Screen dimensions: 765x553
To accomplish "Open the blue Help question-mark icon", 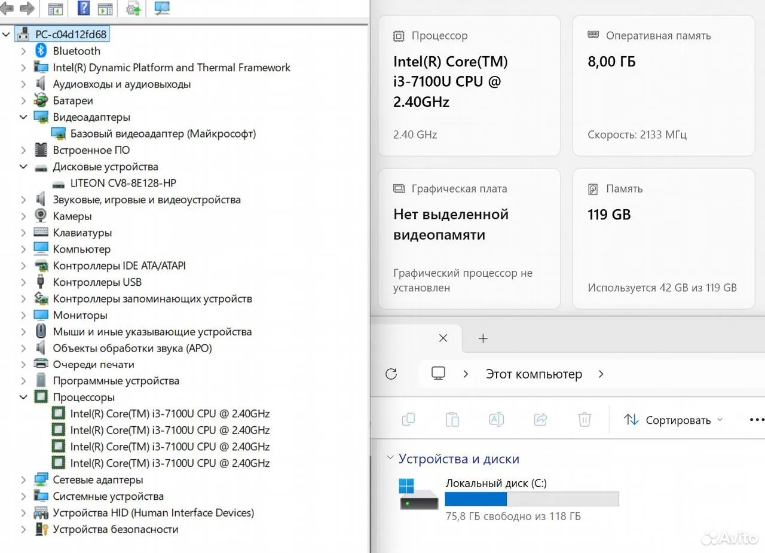I will click(84, 8).
